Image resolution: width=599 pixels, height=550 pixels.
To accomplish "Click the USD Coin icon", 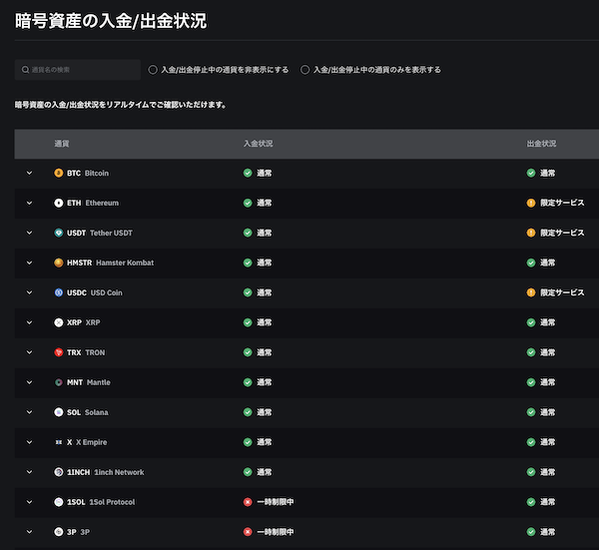I will 59,292.
